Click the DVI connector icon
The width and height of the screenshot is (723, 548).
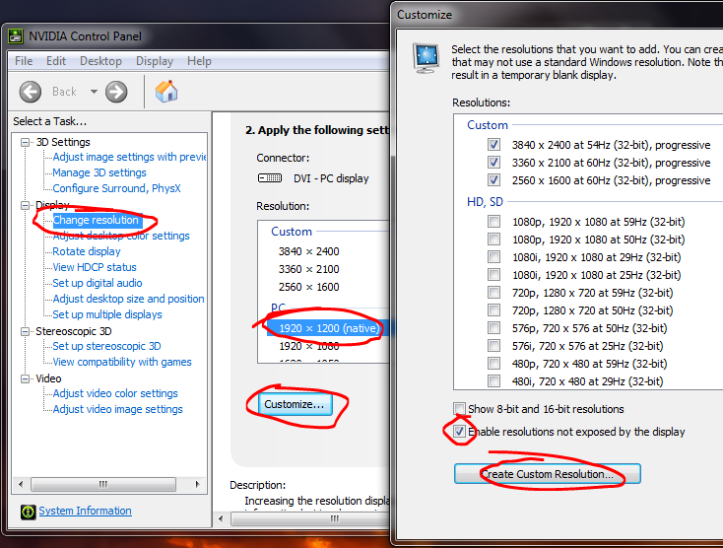pyautogui.click(x=269, y=178)
